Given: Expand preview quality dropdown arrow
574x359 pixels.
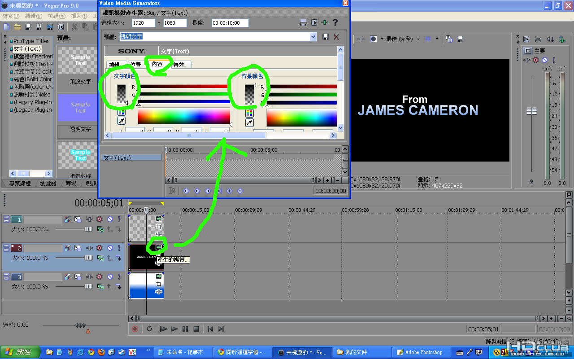Looking at the screenshot, I should [418, 39].
